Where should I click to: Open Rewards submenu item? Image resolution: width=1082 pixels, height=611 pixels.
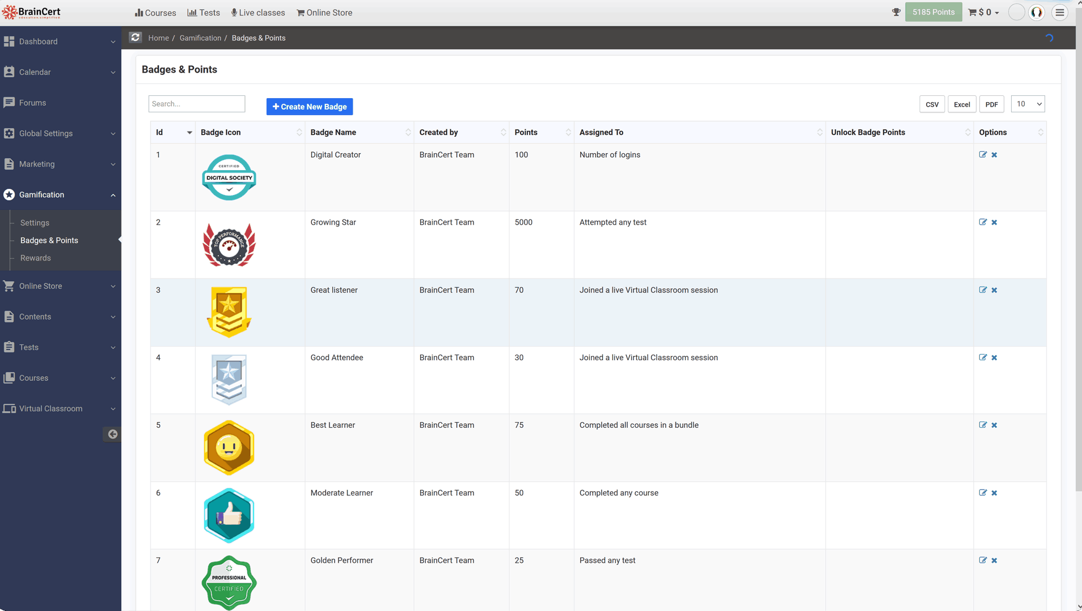pos(36,258)
